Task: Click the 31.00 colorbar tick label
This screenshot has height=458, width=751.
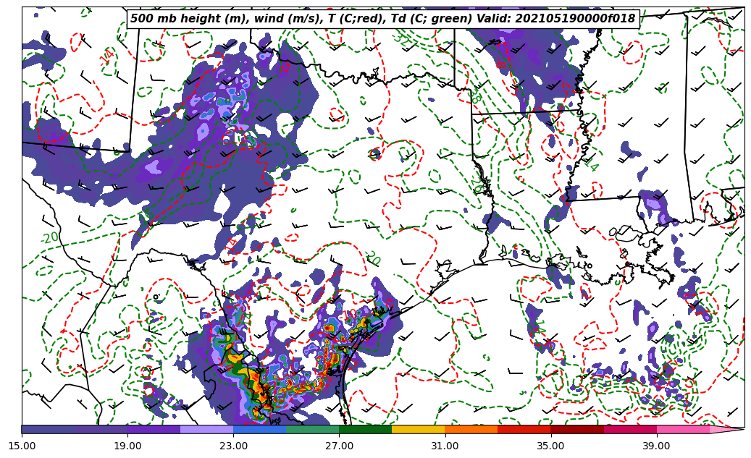Action: click(x=445, y=446)
